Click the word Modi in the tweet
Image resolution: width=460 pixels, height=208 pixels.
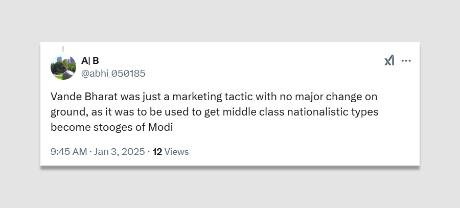(160, 127)
